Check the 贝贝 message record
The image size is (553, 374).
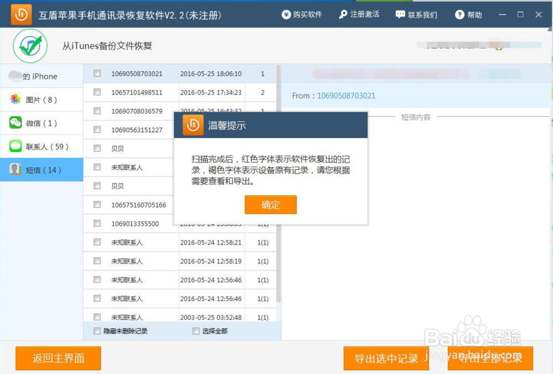pyautogui.click(x=96, y=148)
